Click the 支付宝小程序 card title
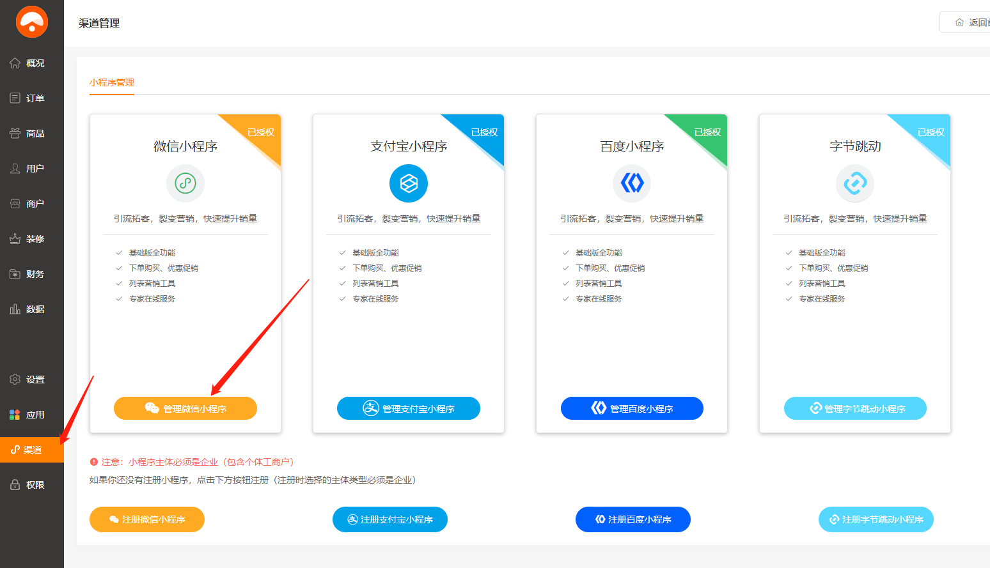The width and height of the screenshot is (990, 568). coord(409,146)
